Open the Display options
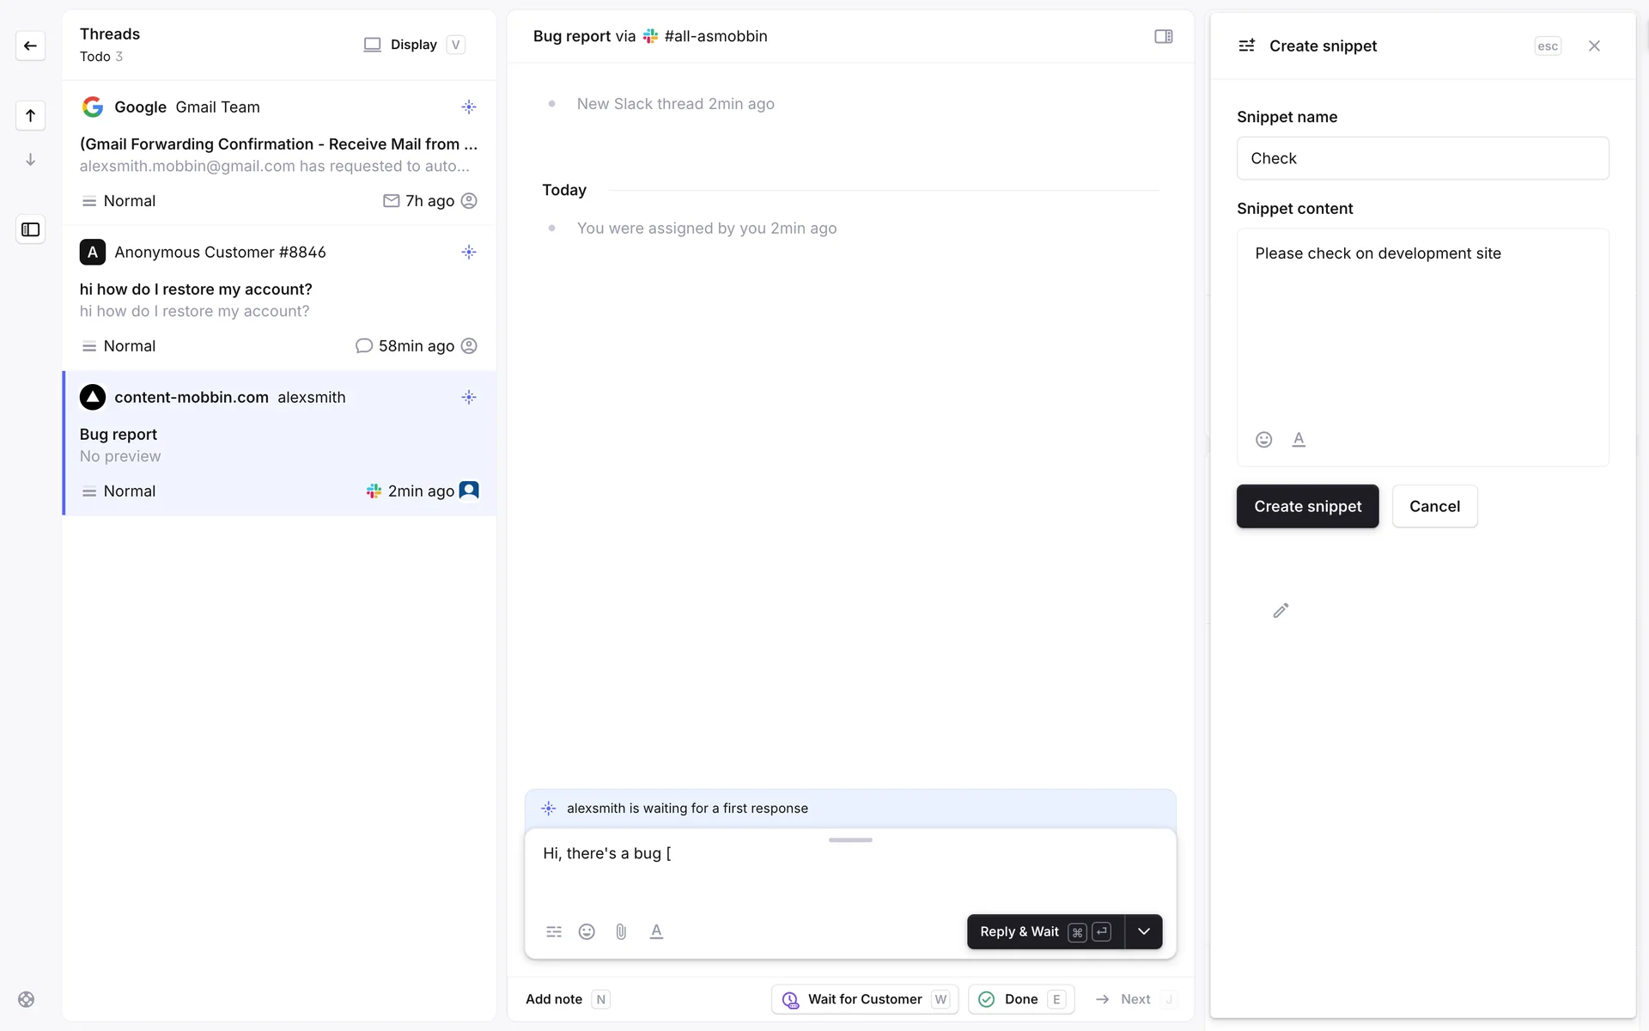The height and width of the screenshot is (1031, 1649). 413,45
